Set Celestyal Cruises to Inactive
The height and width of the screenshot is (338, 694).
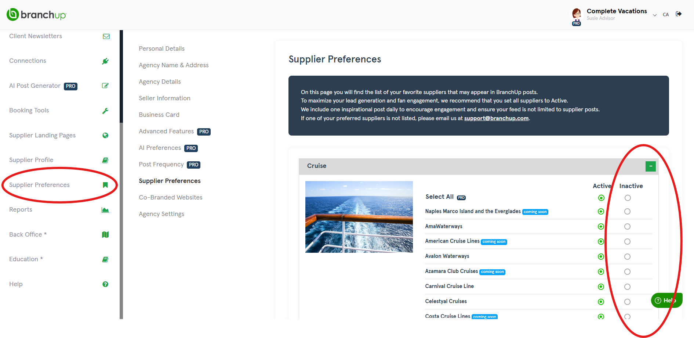627,302
